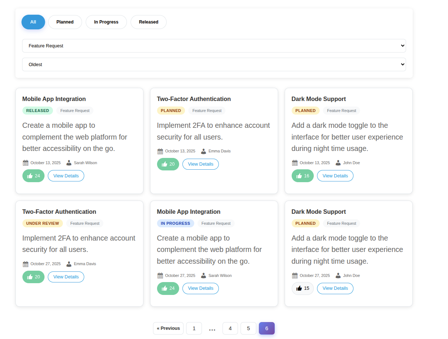
Task: Filter by Planned status
Action: coord(65,22)
